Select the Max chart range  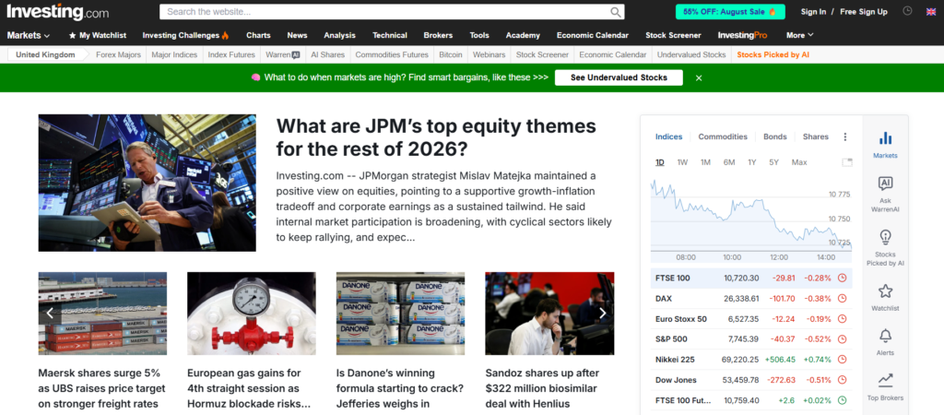coord(799,162)
